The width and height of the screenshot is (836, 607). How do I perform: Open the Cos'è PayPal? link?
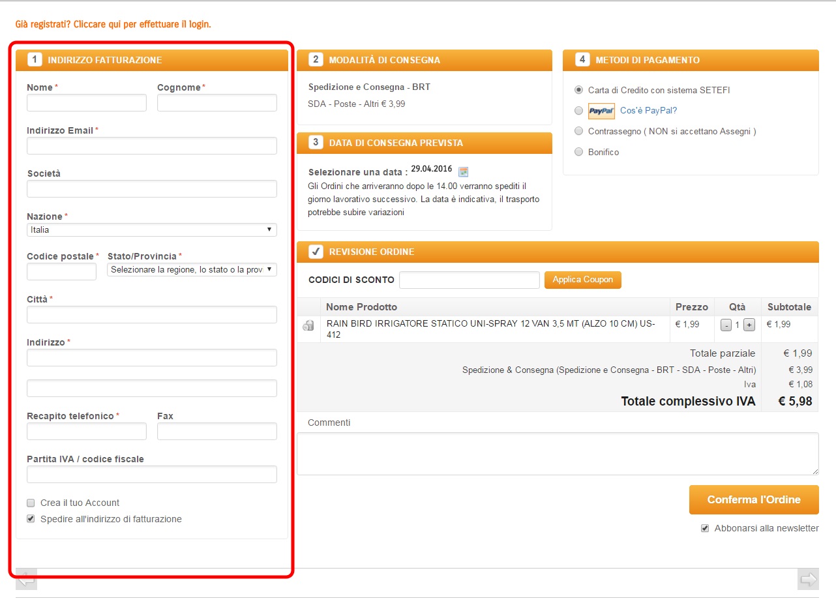[648, 111]
